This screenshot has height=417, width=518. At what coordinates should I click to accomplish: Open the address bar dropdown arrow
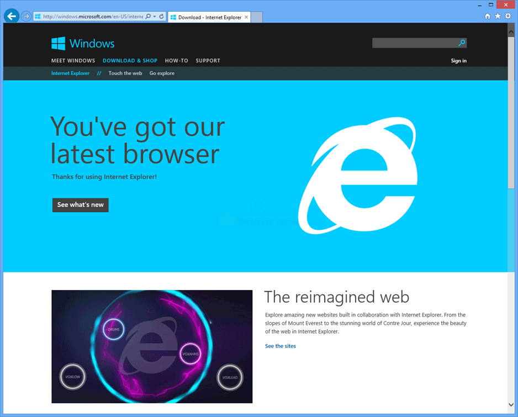click(x=155, y=16)
